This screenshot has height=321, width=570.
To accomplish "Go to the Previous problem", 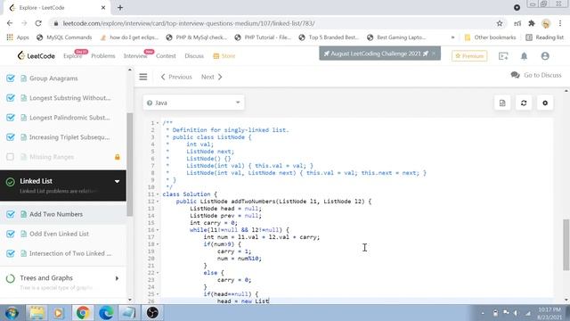I will coord(176,77).
